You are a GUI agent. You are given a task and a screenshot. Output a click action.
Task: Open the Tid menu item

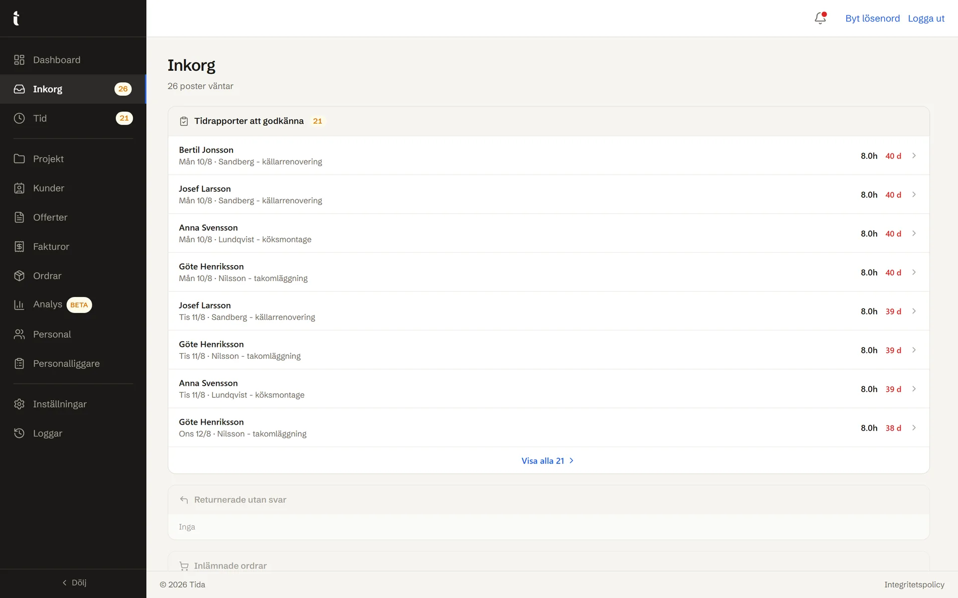pyautogui.click(x=73, y=118)
